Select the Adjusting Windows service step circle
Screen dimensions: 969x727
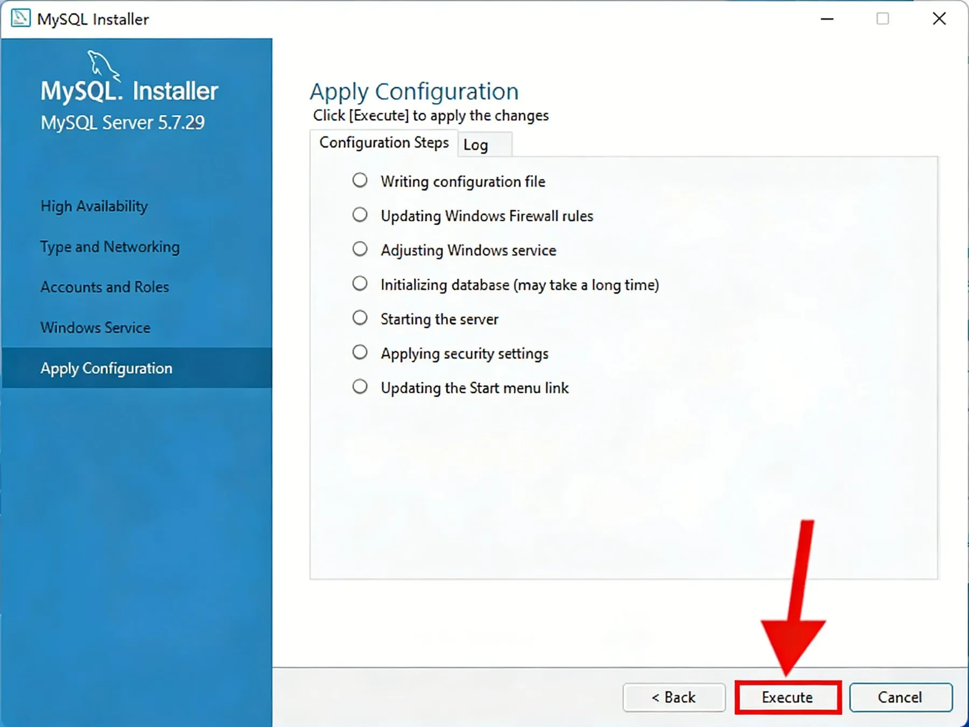pyautogui.click(x=360, y=249)
